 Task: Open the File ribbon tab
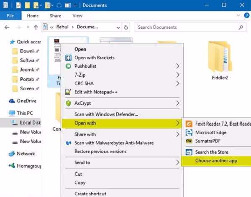pyautogui.click(x=10, y=16)
